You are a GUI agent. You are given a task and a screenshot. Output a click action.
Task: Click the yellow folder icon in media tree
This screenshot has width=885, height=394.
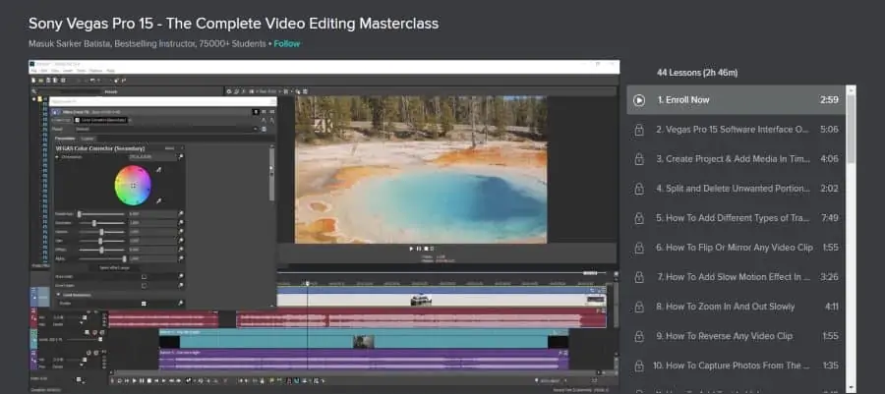tap(39, 99)
